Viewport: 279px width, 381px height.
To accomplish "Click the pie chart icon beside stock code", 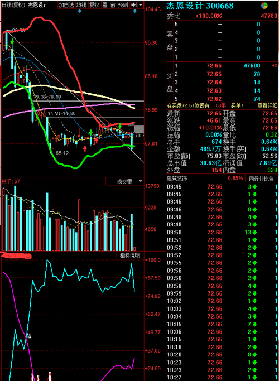I will [264, 6].
